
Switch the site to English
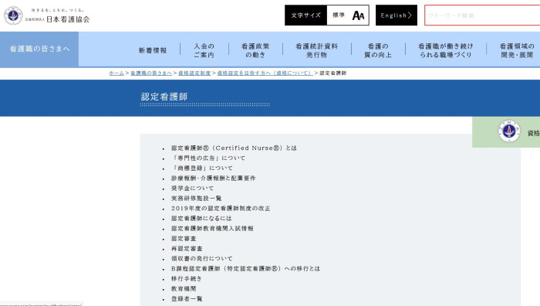click(x=396, y=15)
